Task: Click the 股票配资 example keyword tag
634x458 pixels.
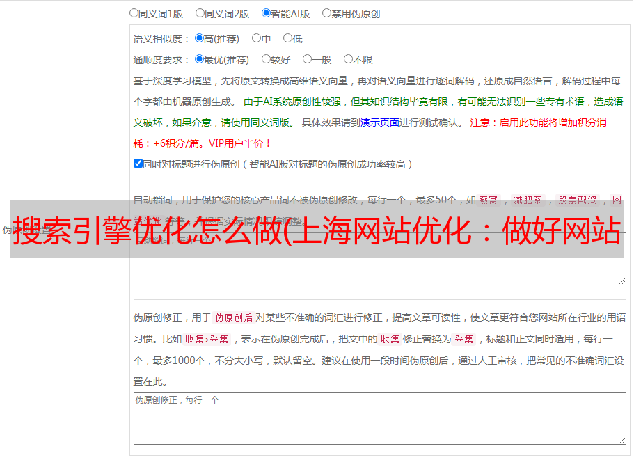Action: tap(578, 200)
